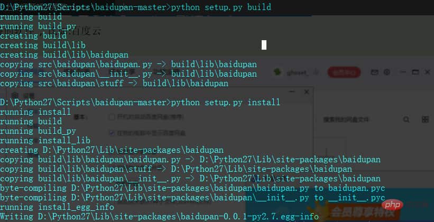
Task: Click the white terminal cursor block
Action: [x=264, y=45]
